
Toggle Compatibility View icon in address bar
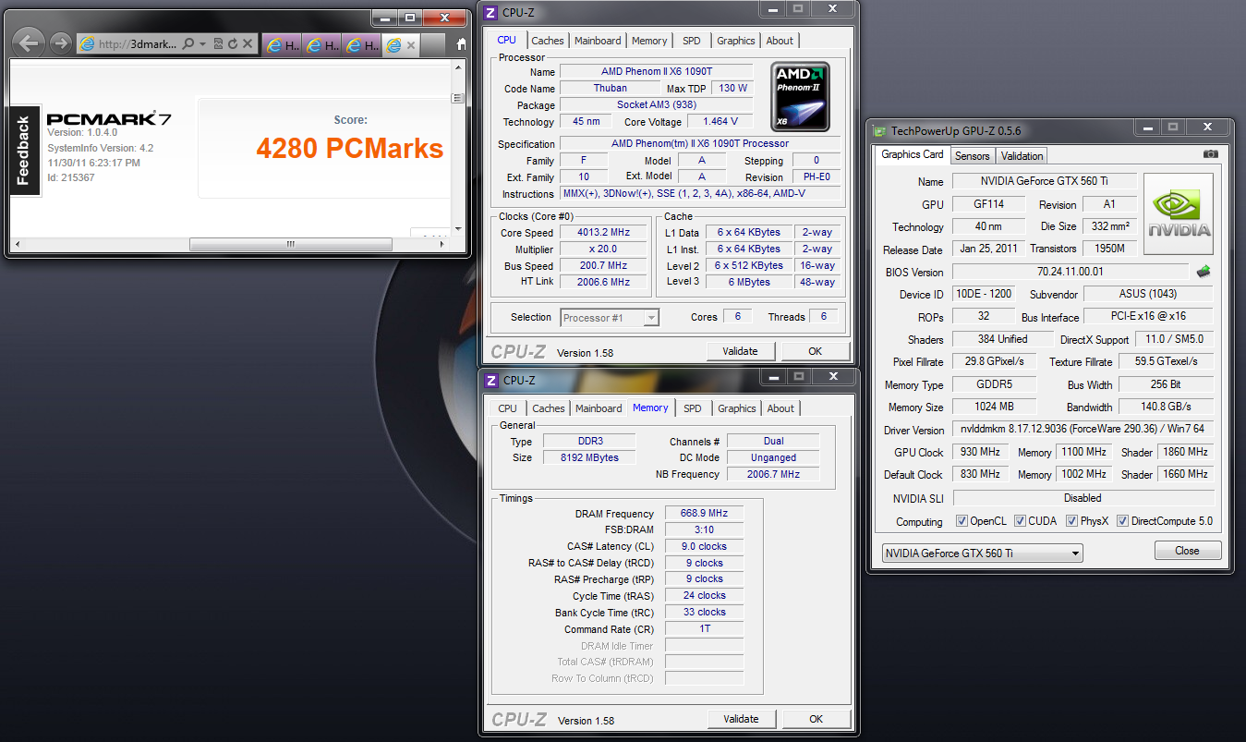(x=218, y=43)
